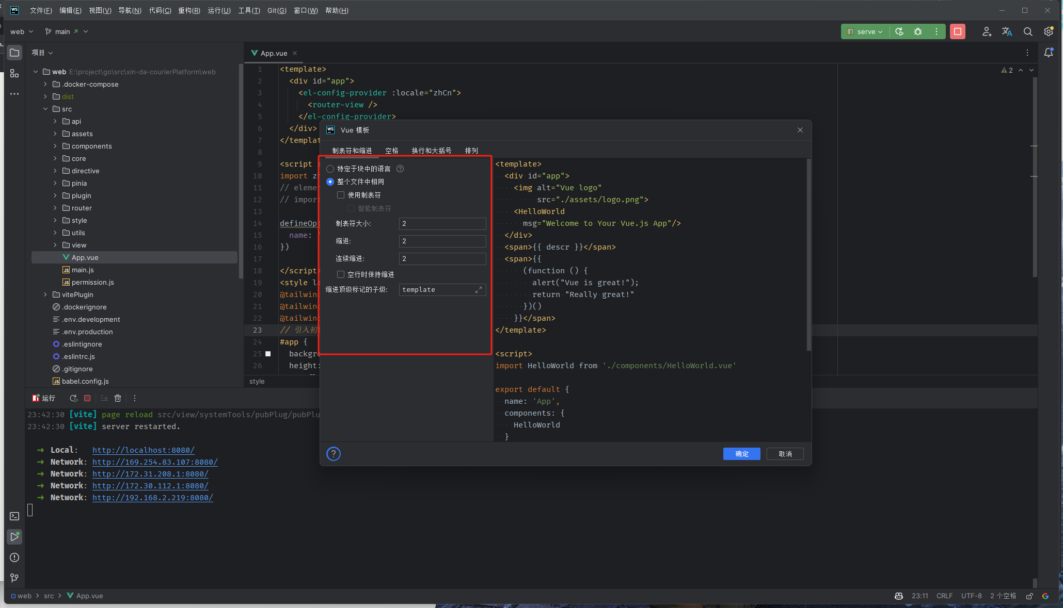Click the tab size input field
Viewport: 1063px width, 608px height.
tap(442, 224)
